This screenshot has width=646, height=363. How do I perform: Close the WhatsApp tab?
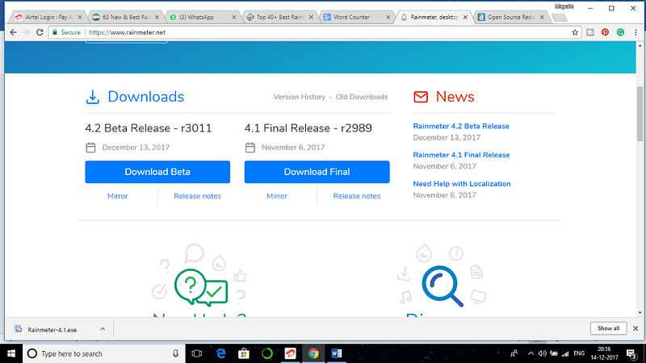(x=234, y=17)
